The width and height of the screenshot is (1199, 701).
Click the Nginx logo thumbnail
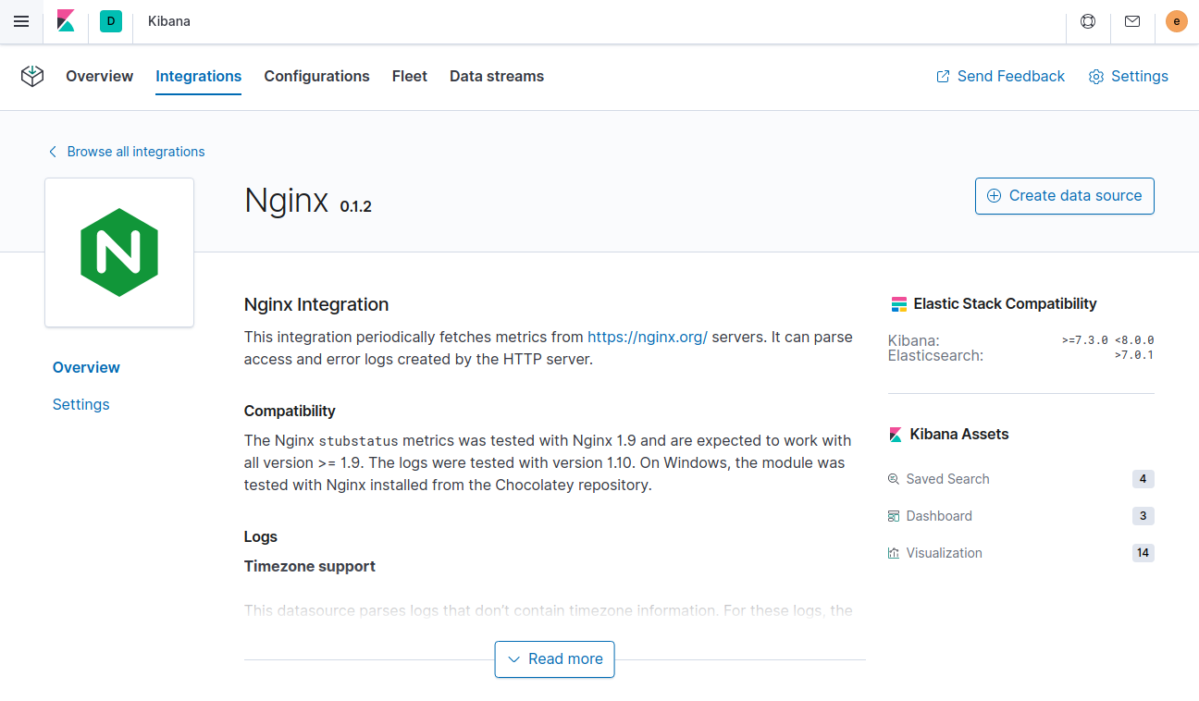point(118,252)
